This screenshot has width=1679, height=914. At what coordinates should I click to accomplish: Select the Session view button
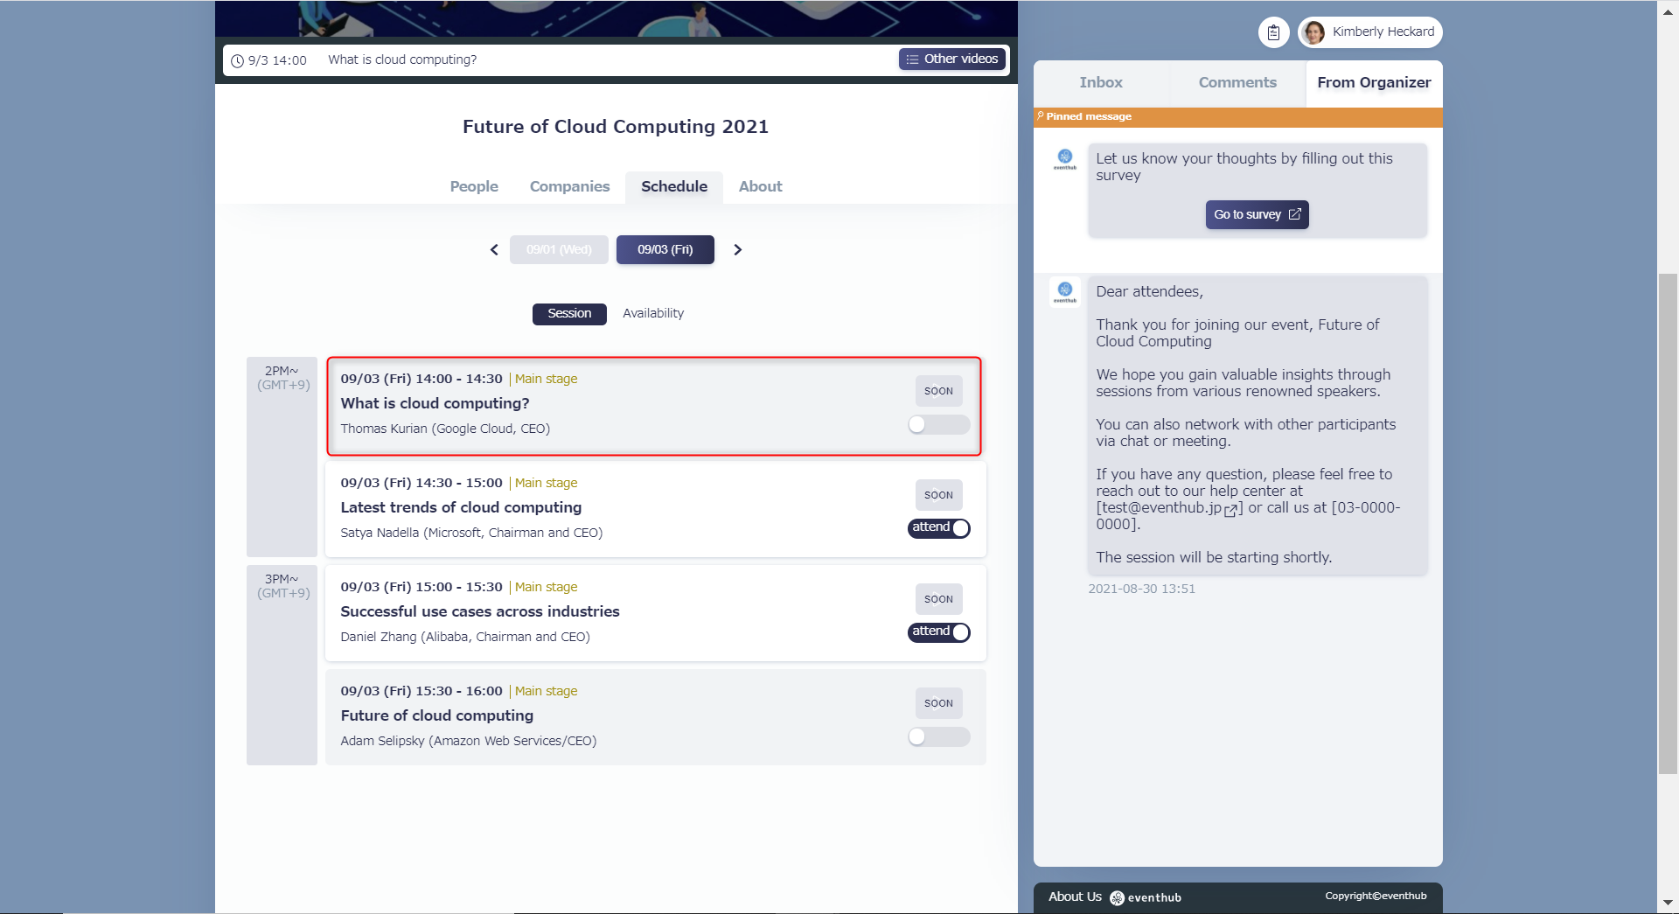click(x=569, y=314)
